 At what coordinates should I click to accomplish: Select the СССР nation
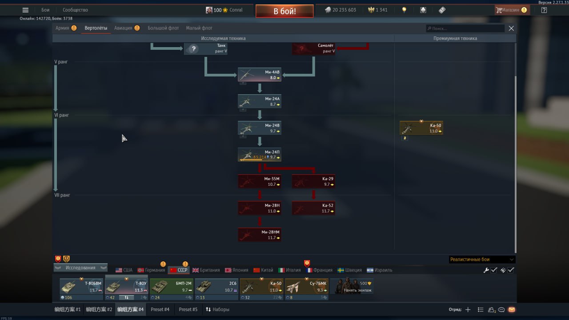point(179,270)
